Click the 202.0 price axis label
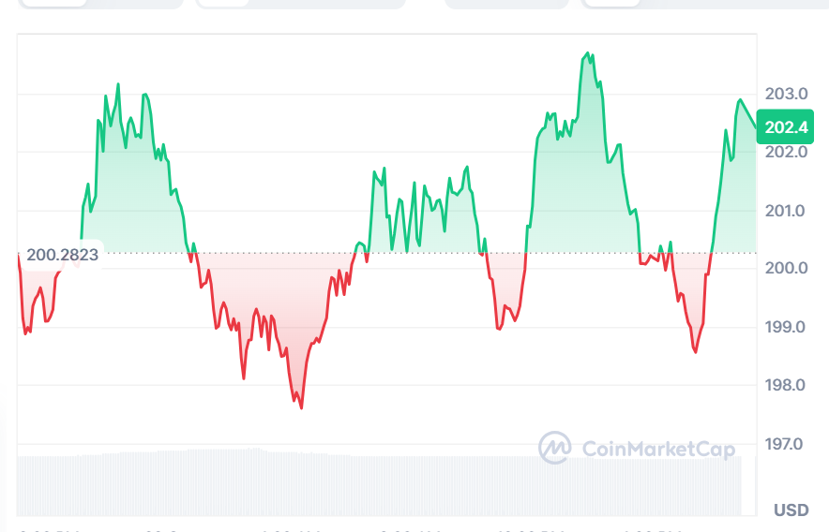 click(786, 152)
